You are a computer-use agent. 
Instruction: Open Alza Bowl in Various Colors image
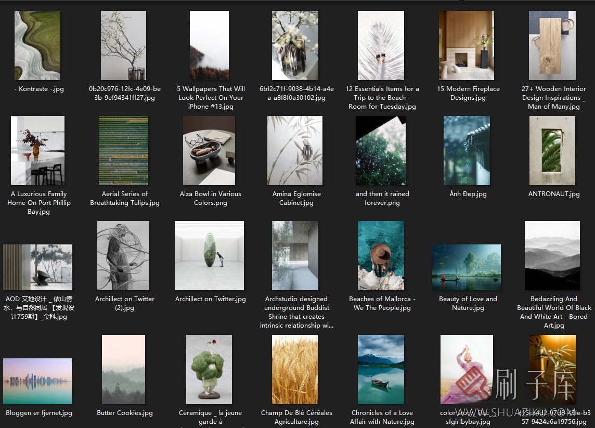pos(209,151)
